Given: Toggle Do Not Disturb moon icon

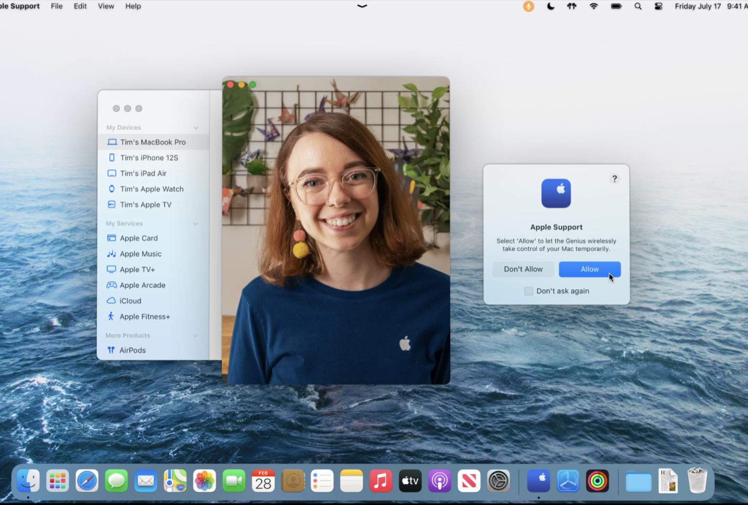Looking at the screenshot, I should pos(550,6).
